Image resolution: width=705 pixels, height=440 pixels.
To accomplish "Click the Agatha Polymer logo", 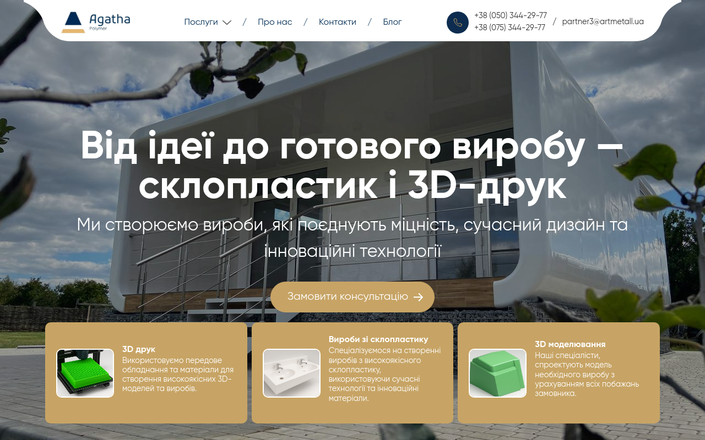I will (x=96, y=22).
